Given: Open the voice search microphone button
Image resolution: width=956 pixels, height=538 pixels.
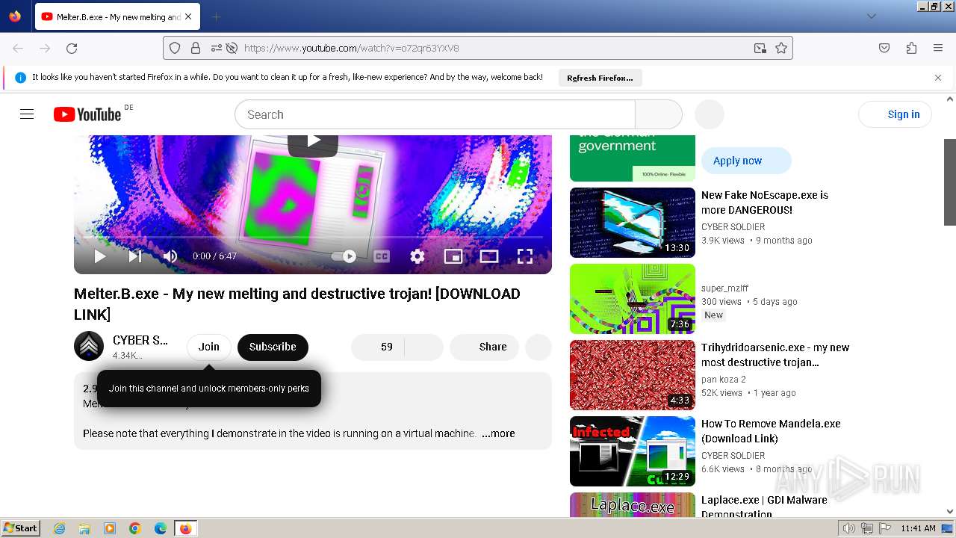Looking at the screenshot, I should pos(710,114).
